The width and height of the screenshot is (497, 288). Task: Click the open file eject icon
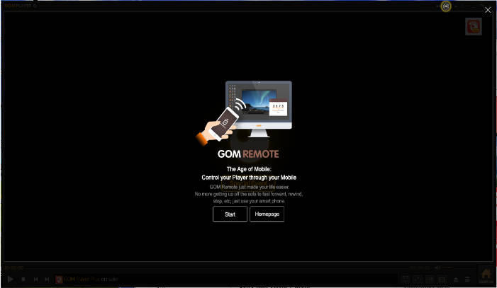455,280
